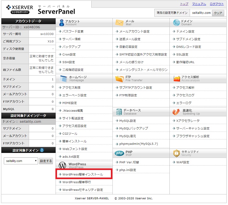
Task: Click the Domain globe icon
Action: [176, 23]
